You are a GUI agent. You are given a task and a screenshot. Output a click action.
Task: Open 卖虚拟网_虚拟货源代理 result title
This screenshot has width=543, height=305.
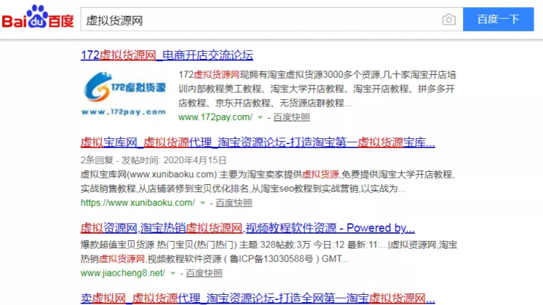point(258,299)
